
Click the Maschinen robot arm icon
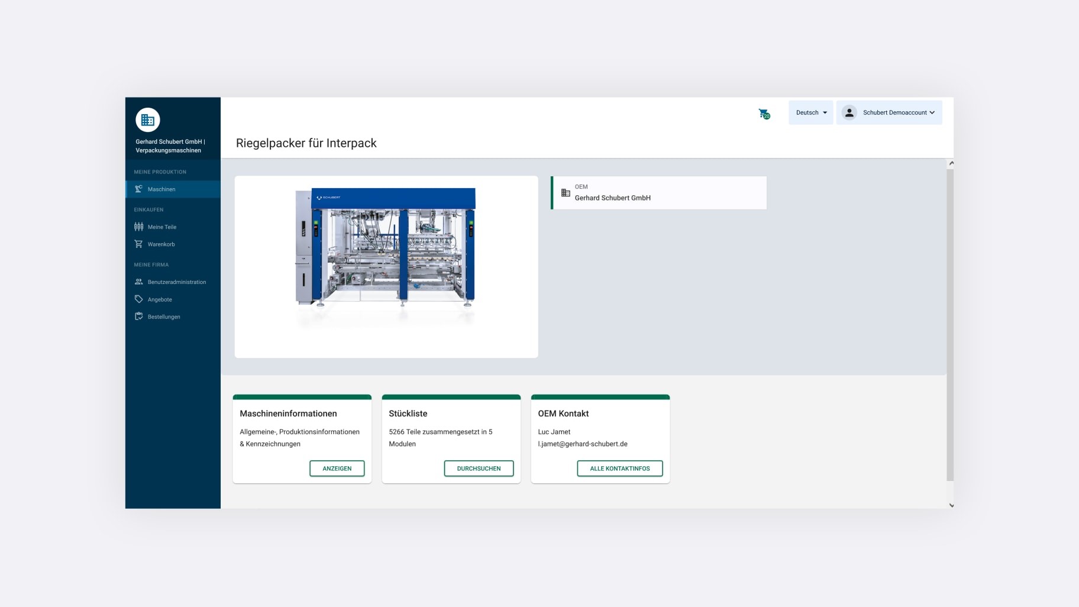(138, 189)
